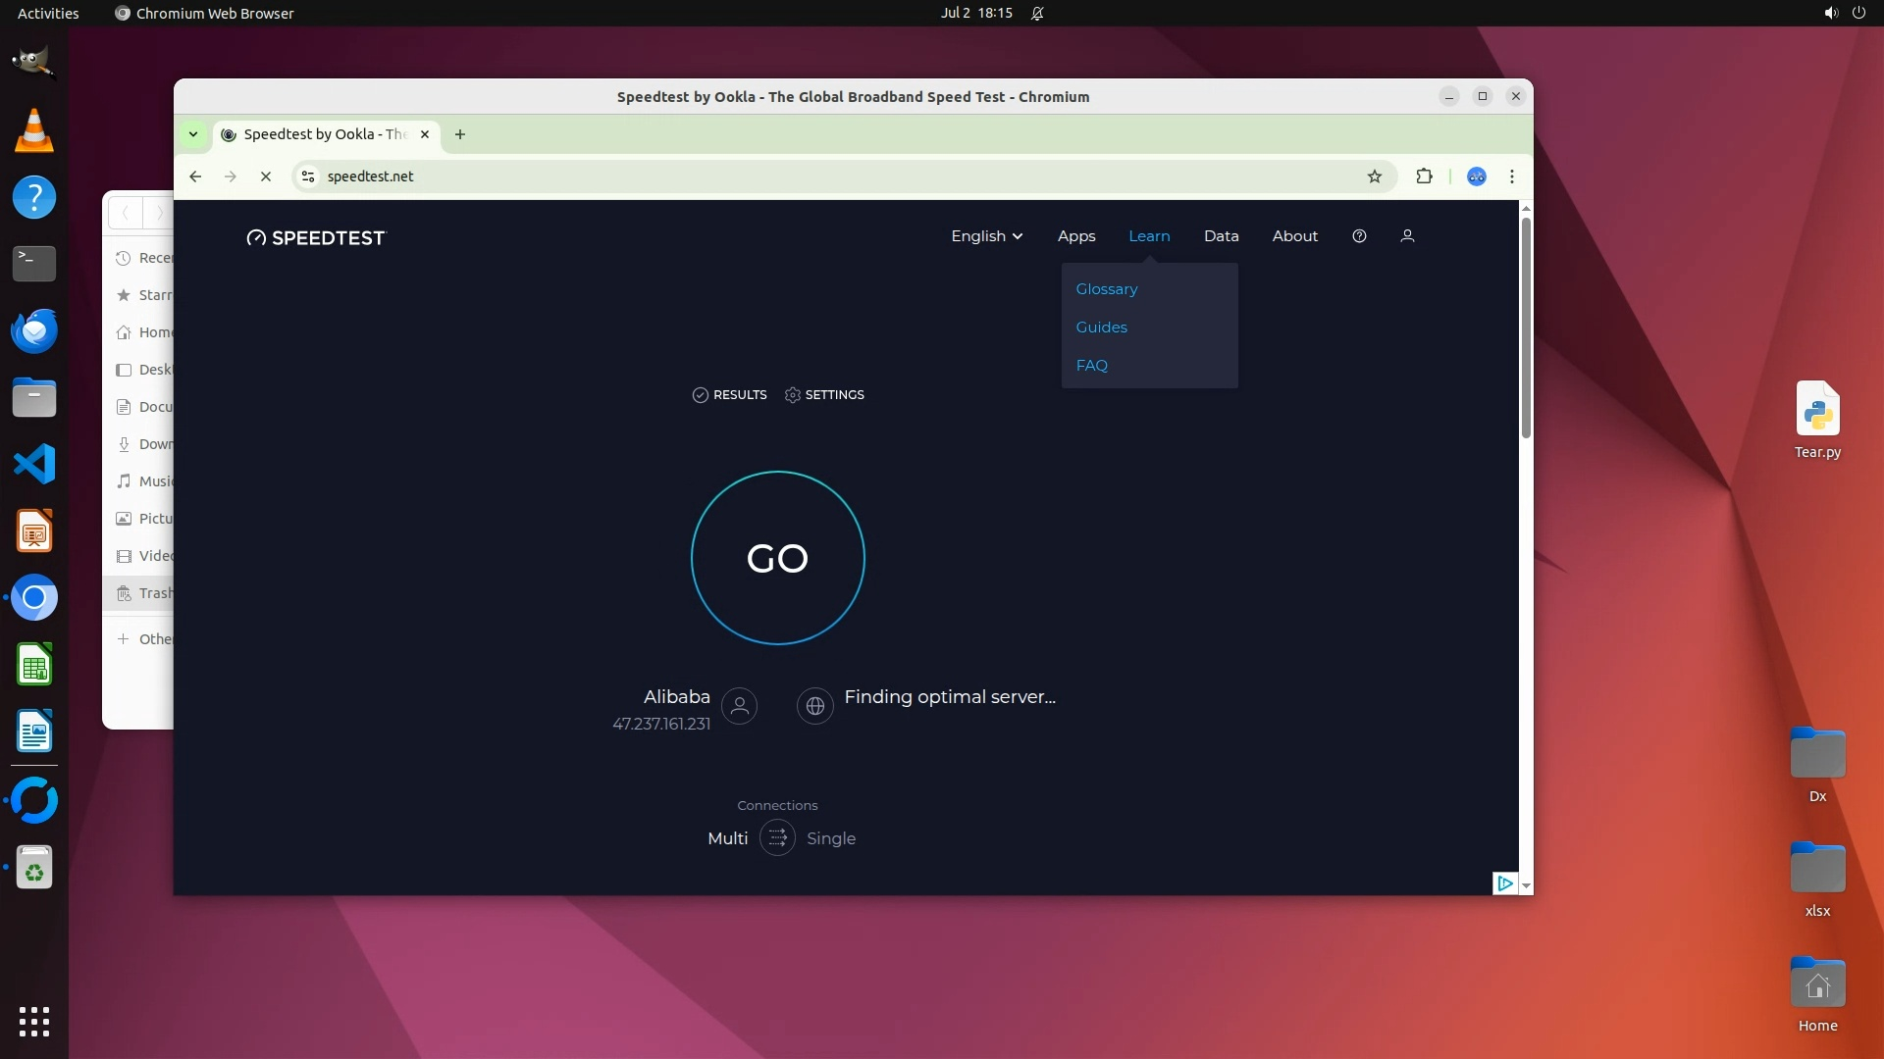
Task: Stop page loading with X icon
Action: [265, 176]
